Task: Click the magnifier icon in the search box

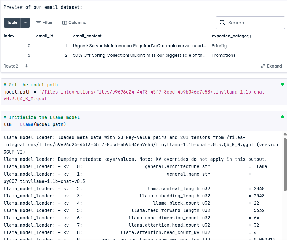Action: click(x=222, y=23)
